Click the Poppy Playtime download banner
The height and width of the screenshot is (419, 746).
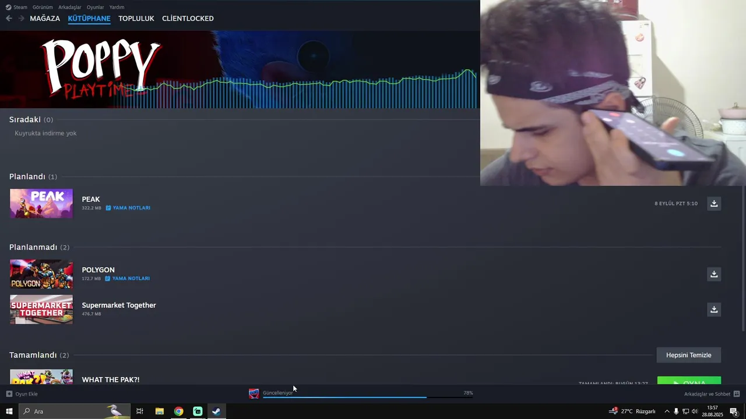pyautogui.click(x=240, y=69)
